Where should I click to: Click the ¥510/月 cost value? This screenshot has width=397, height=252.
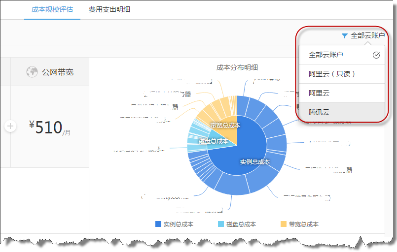coord(50,127)
